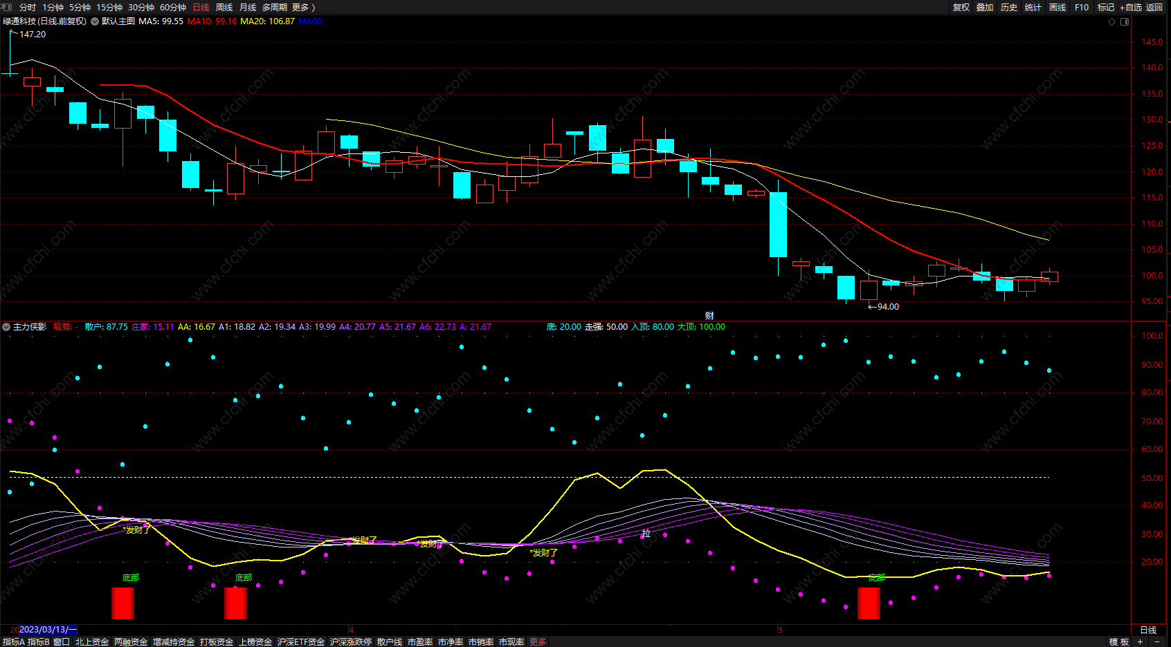Click the 主力侠影 indicator name
The width and height of the screenshot is (1171, 647).
click(30, 327)
